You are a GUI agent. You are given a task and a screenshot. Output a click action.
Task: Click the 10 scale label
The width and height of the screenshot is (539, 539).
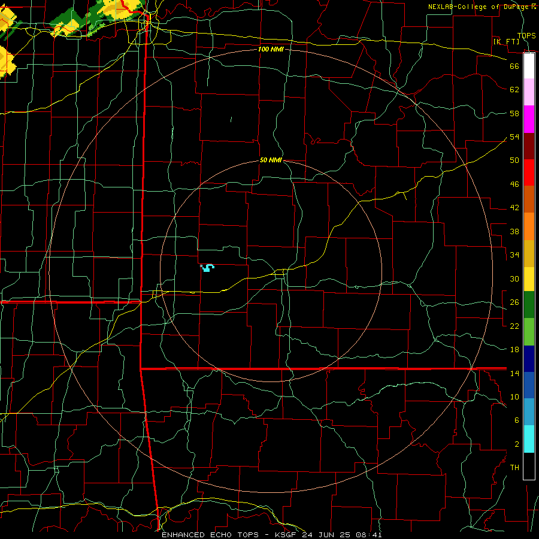[514, 396]
